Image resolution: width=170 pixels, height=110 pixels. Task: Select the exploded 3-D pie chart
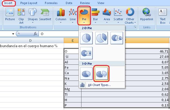point(102,74)
